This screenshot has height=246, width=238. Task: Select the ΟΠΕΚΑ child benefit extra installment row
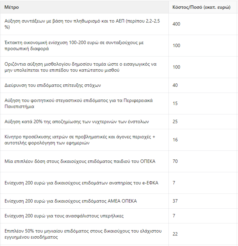coord(80,161)
